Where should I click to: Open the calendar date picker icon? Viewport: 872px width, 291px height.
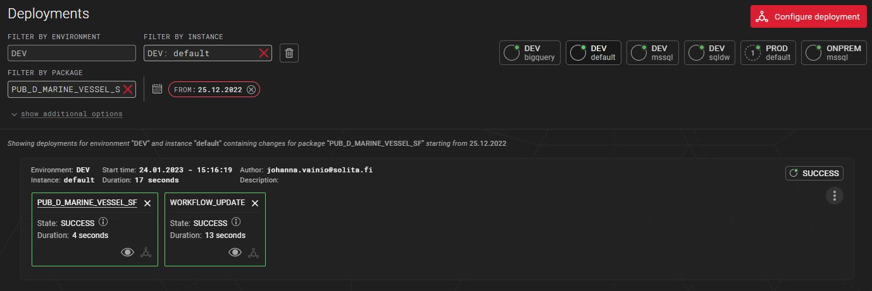click(158, 90)
